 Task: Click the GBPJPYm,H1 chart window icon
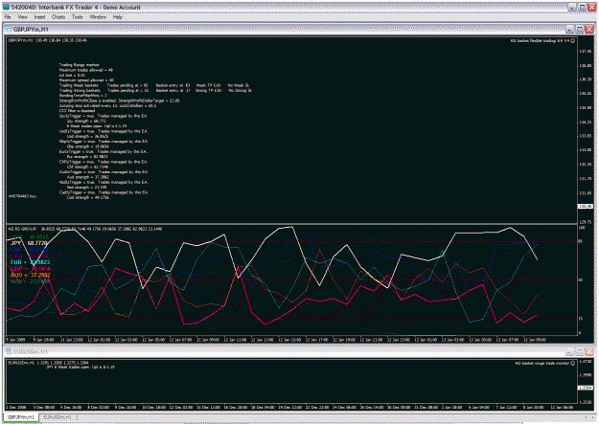tap(9, 30)
